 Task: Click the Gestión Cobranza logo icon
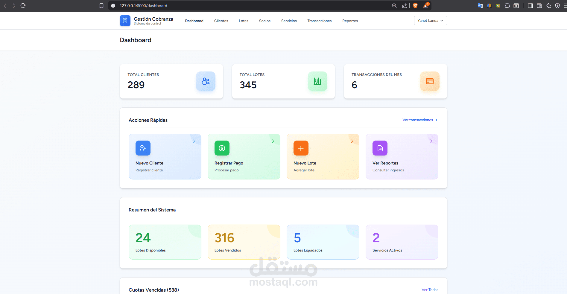pos(125,21)
